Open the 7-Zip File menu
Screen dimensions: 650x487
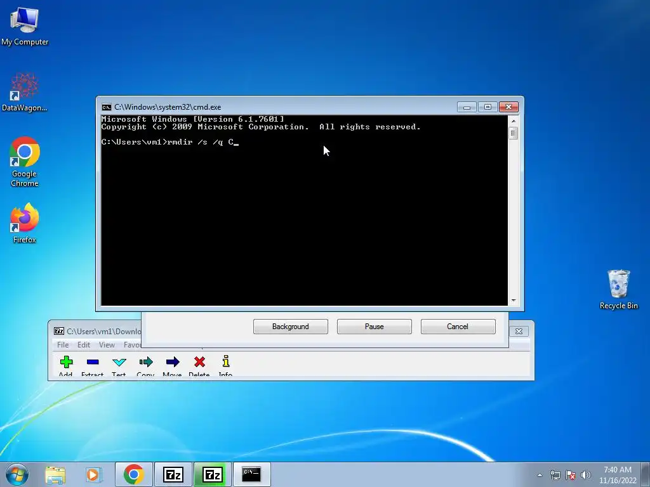[63, 344]
